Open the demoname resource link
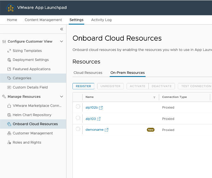This screenshot has height=178, width=212. (x=94, y=130)
